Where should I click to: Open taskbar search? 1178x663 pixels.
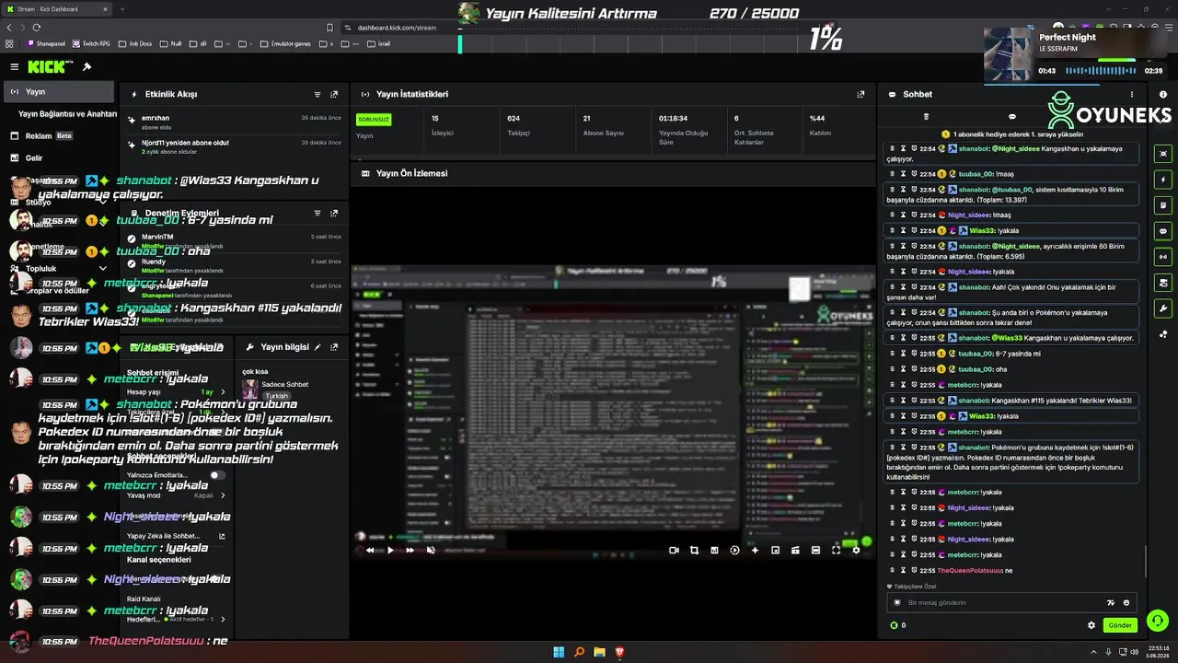[579, 652]
